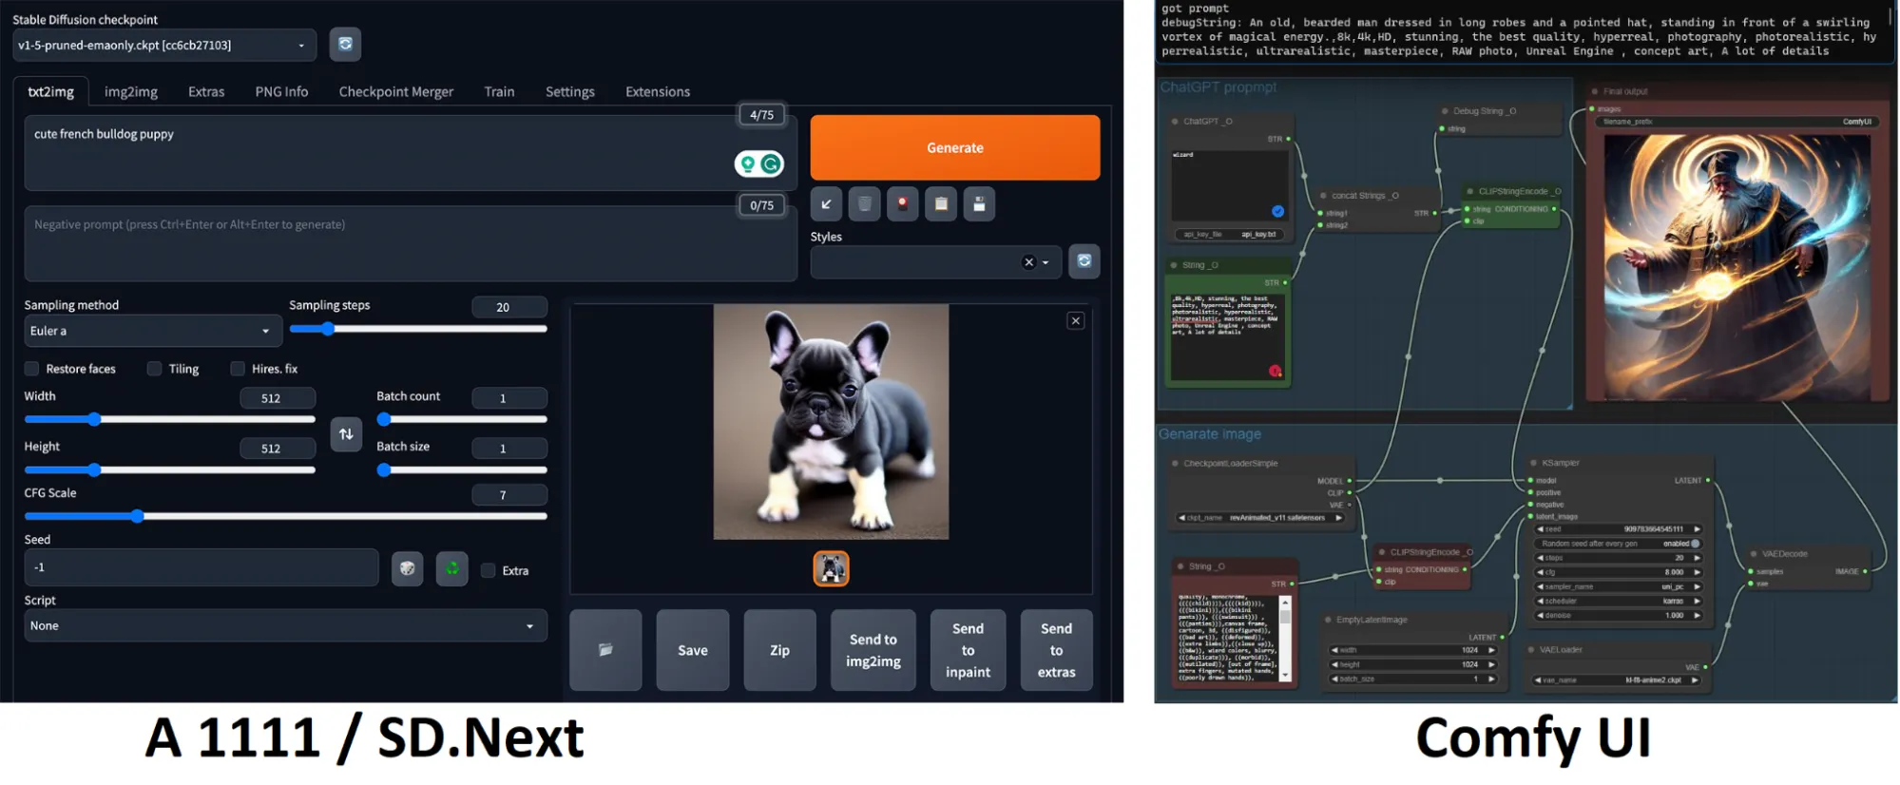Click the blue checkmark in ChatGPT node

pos(1277,211)
